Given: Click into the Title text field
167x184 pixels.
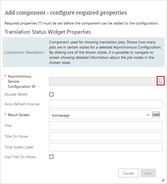Looking at the screenshot, I should tap(106, 126).
